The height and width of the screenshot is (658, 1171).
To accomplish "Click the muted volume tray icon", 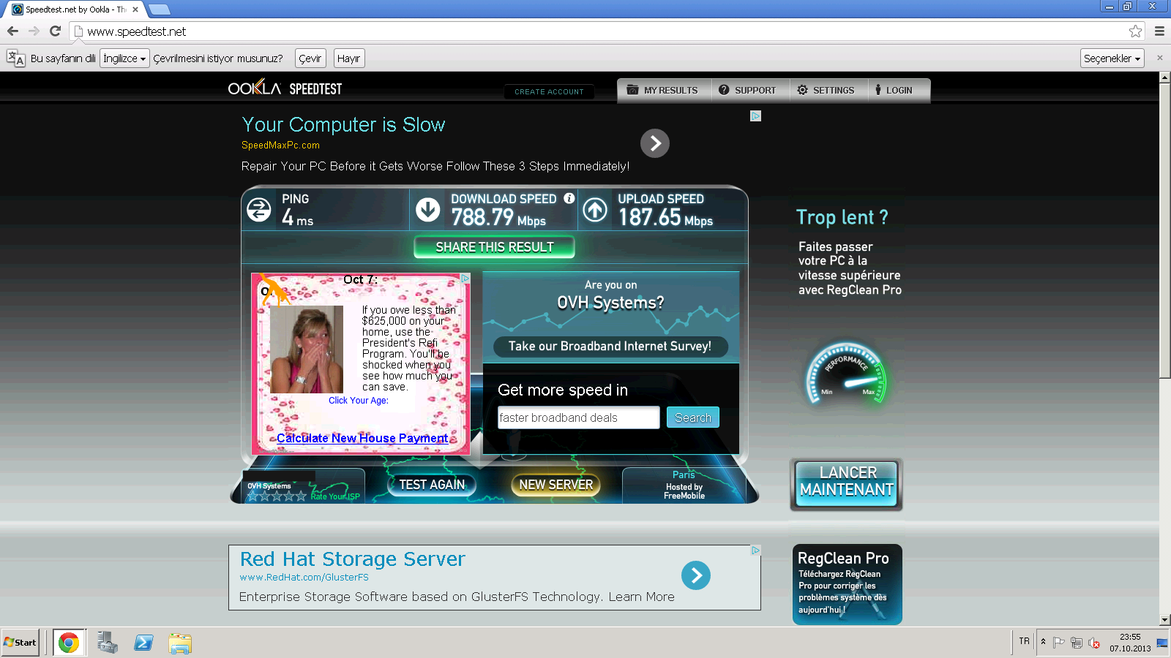I will coord(1094,643).
